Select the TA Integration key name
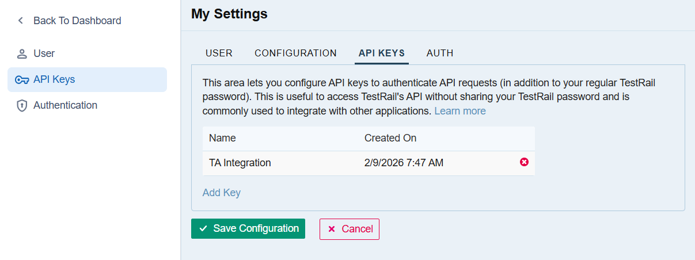695x260 pixels. (240, 163)
